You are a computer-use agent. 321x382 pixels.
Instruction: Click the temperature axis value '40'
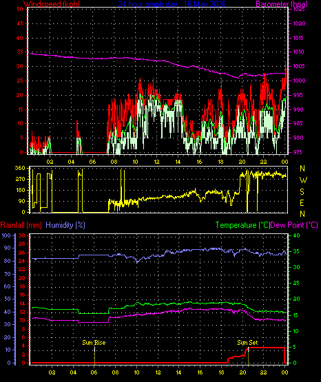point(296,235)
